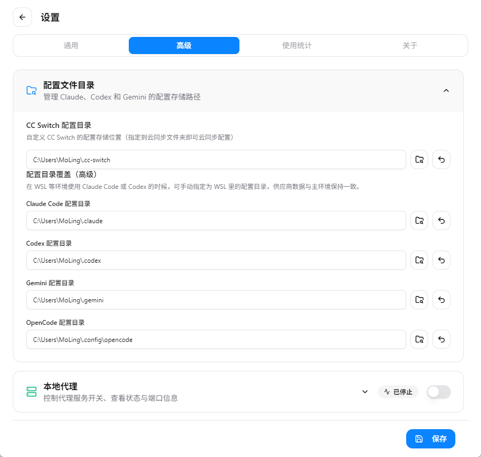
Task: Reset Claude Code 配置目录 path
Action: tap(441, 220)
